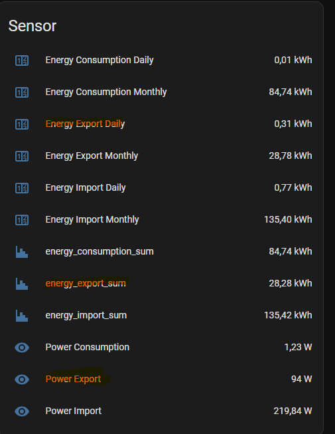Click the Power Consumption eye icon
The height and width of the screenshot is (434, 335).
[22, 348]
